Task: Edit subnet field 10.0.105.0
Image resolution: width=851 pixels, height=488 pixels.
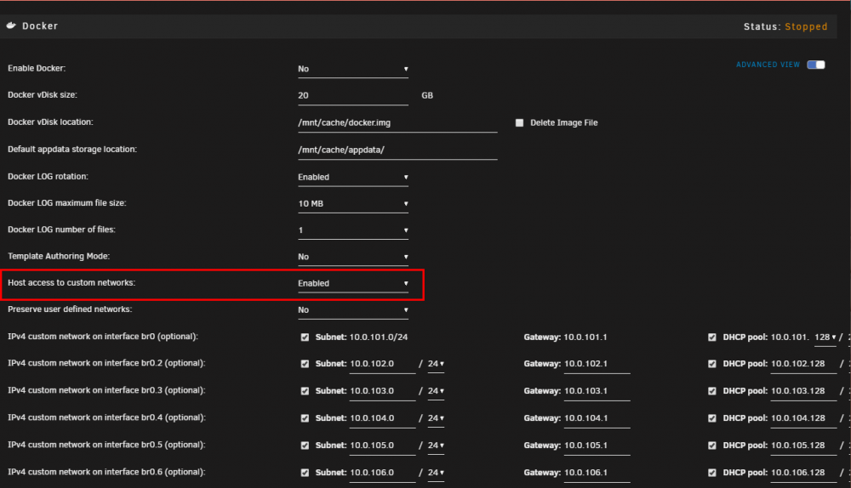Action: coord(382,445)
